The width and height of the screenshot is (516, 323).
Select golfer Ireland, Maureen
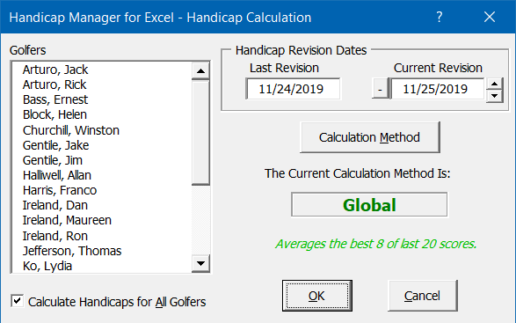(x=102, y=220)
